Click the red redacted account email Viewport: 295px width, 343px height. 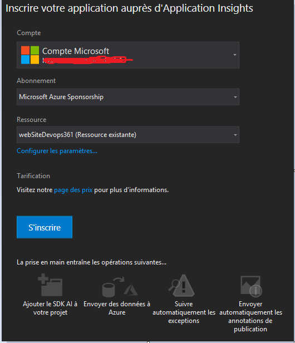(x=87, y=60)
